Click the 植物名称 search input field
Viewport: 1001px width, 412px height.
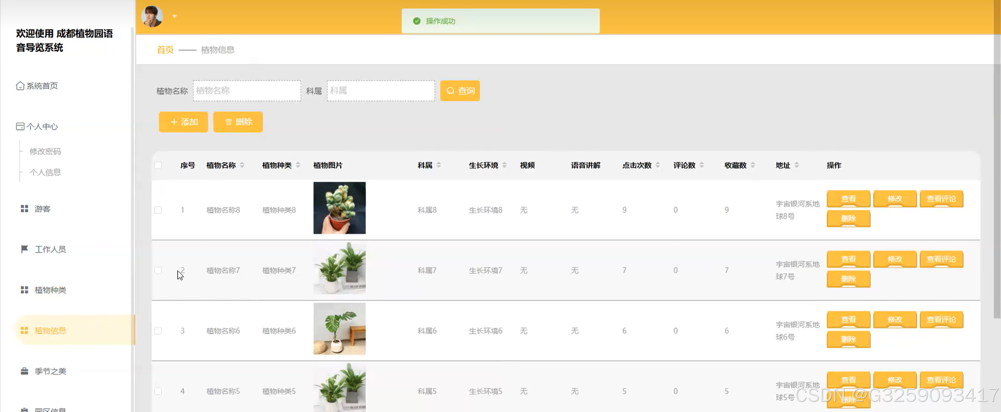[x=247, y=90]
